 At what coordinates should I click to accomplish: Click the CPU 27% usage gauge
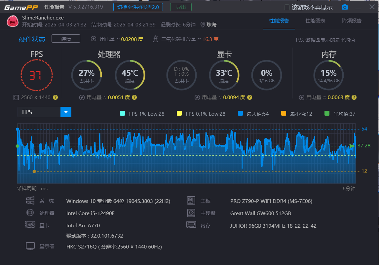tap(87, 75)
